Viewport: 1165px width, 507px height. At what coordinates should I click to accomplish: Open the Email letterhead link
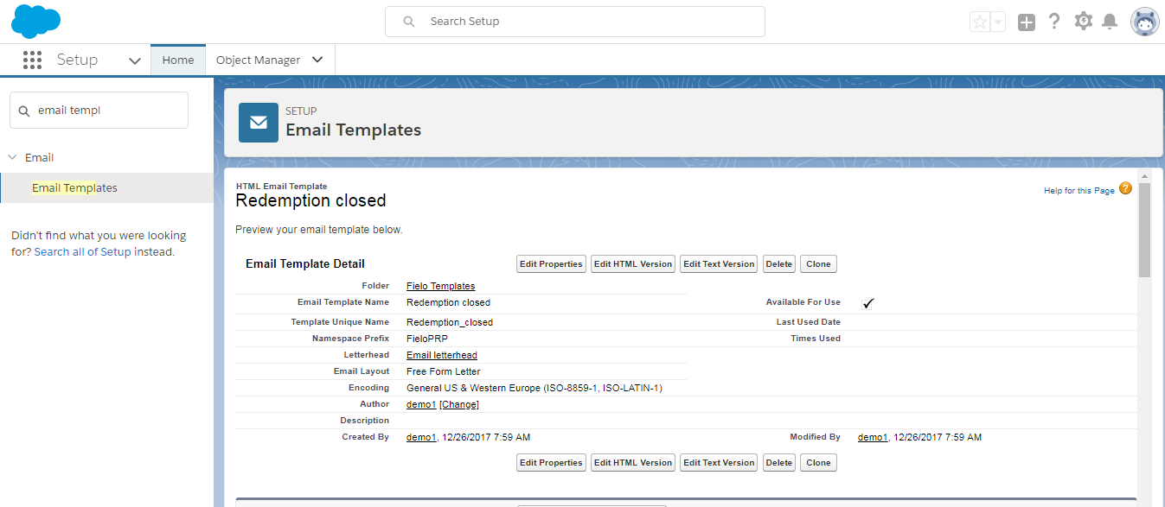click(442, 355)
